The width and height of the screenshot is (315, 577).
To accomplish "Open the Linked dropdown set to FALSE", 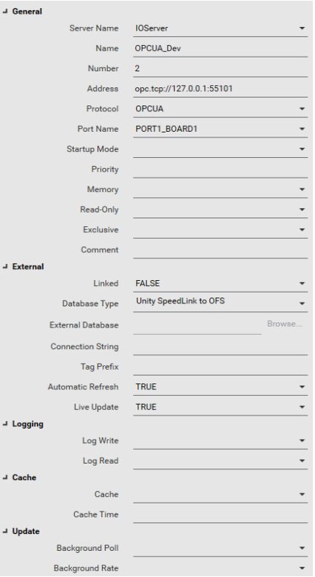I will pyautogui.click(x=220, y=284).
